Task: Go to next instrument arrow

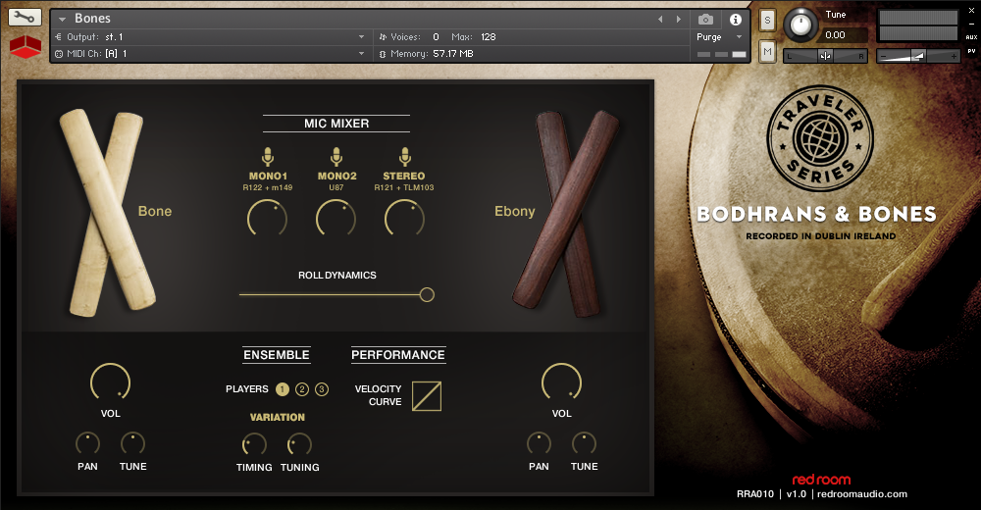Action: [x=678, y=19]
